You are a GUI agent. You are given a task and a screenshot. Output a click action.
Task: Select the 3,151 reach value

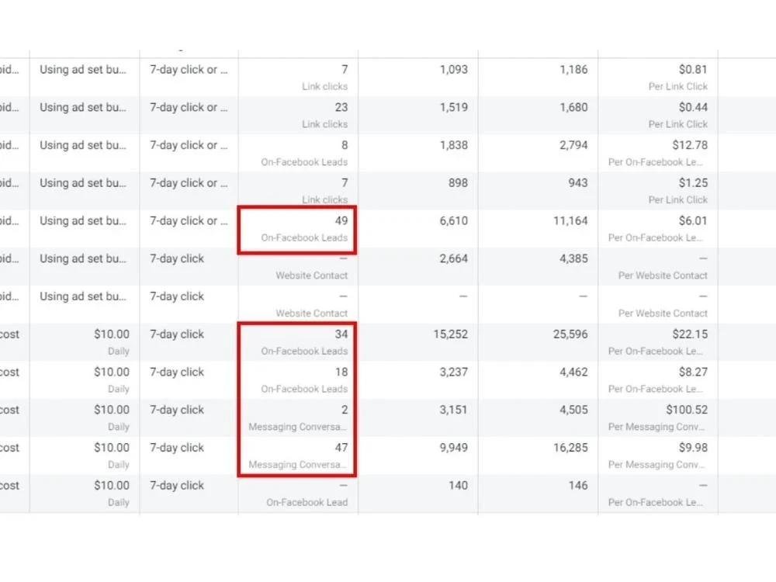pyautogui.click(x=453, y=411)
